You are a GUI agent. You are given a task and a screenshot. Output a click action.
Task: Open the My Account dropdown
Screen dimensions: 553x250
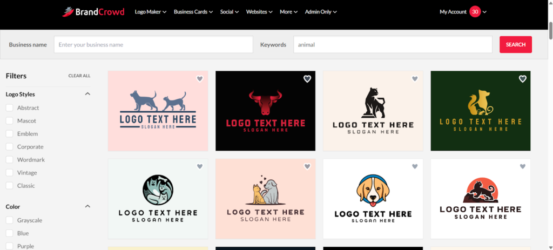tap(463, 12)
